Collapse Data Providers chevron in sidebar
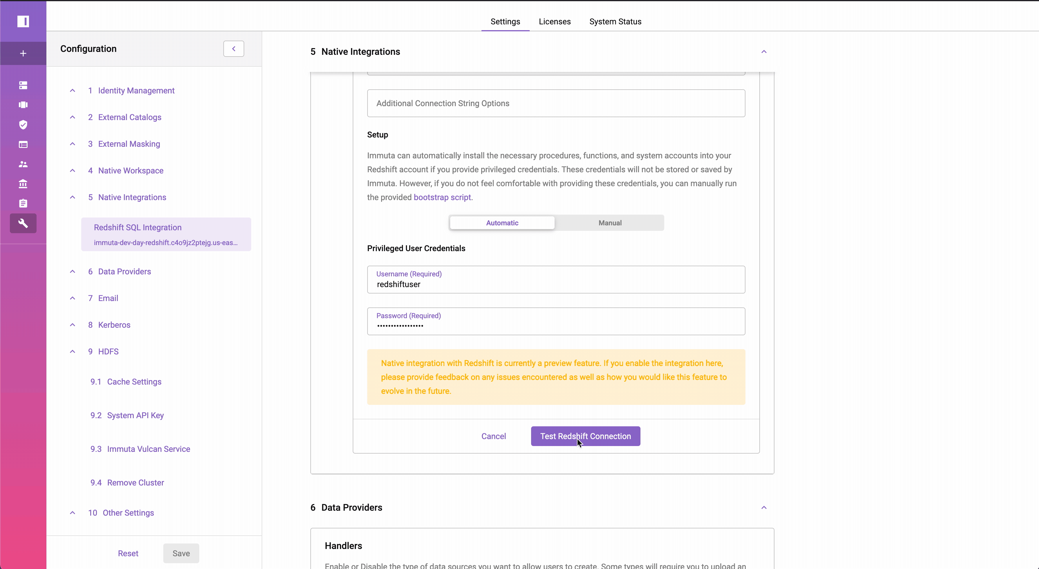 point(72,271)
